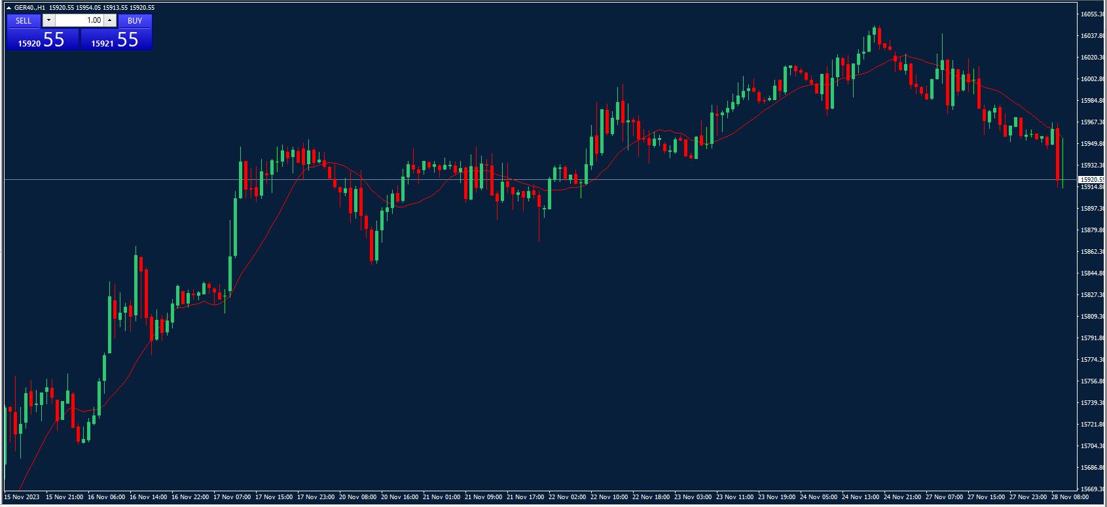Screen dimensions: 1107x507
Task: Click the 28 Nov 08:00 time label
Action: click(x=1070, y=497)
